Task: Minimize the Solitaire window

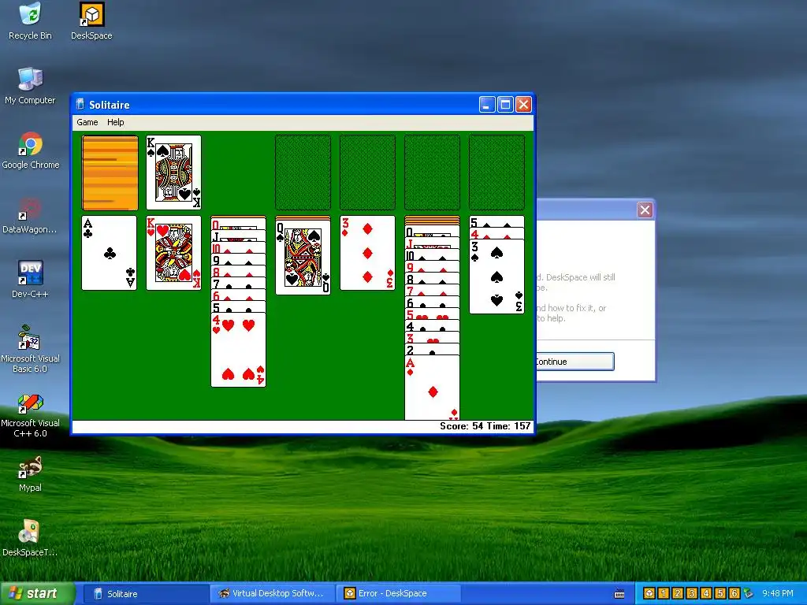Action: point(487,105)
